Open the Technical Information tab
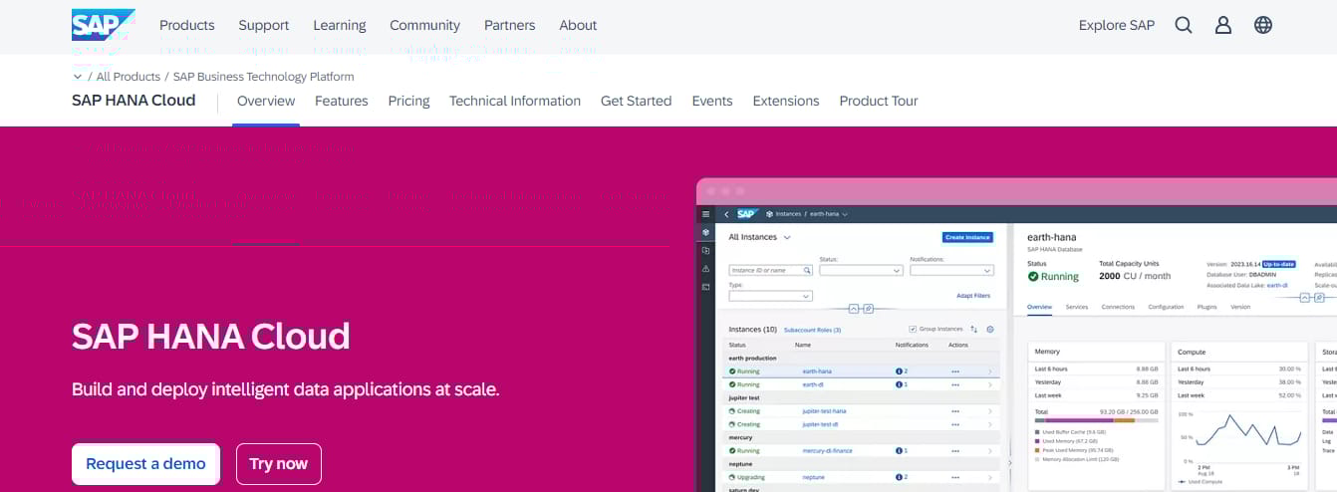 point(515,101)
